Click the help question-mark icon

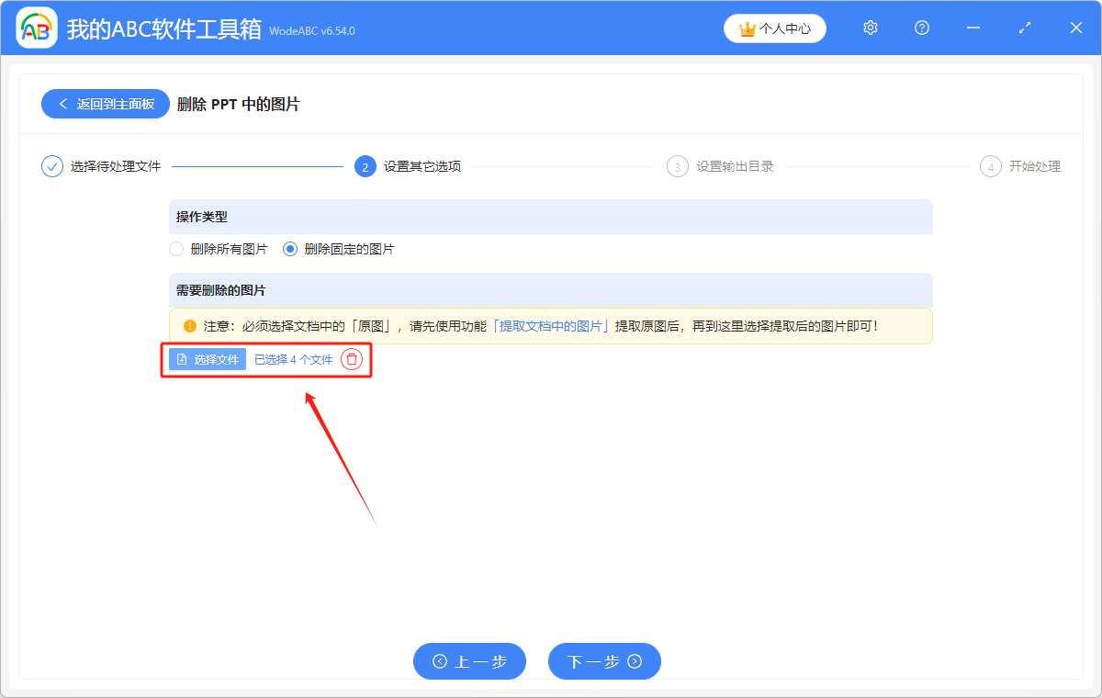pos(921,28)
